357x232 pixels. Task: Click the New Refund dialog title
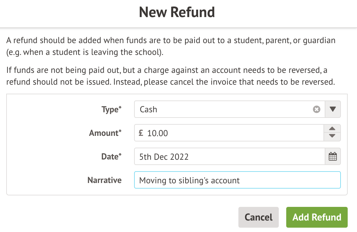tap(177, 12)
